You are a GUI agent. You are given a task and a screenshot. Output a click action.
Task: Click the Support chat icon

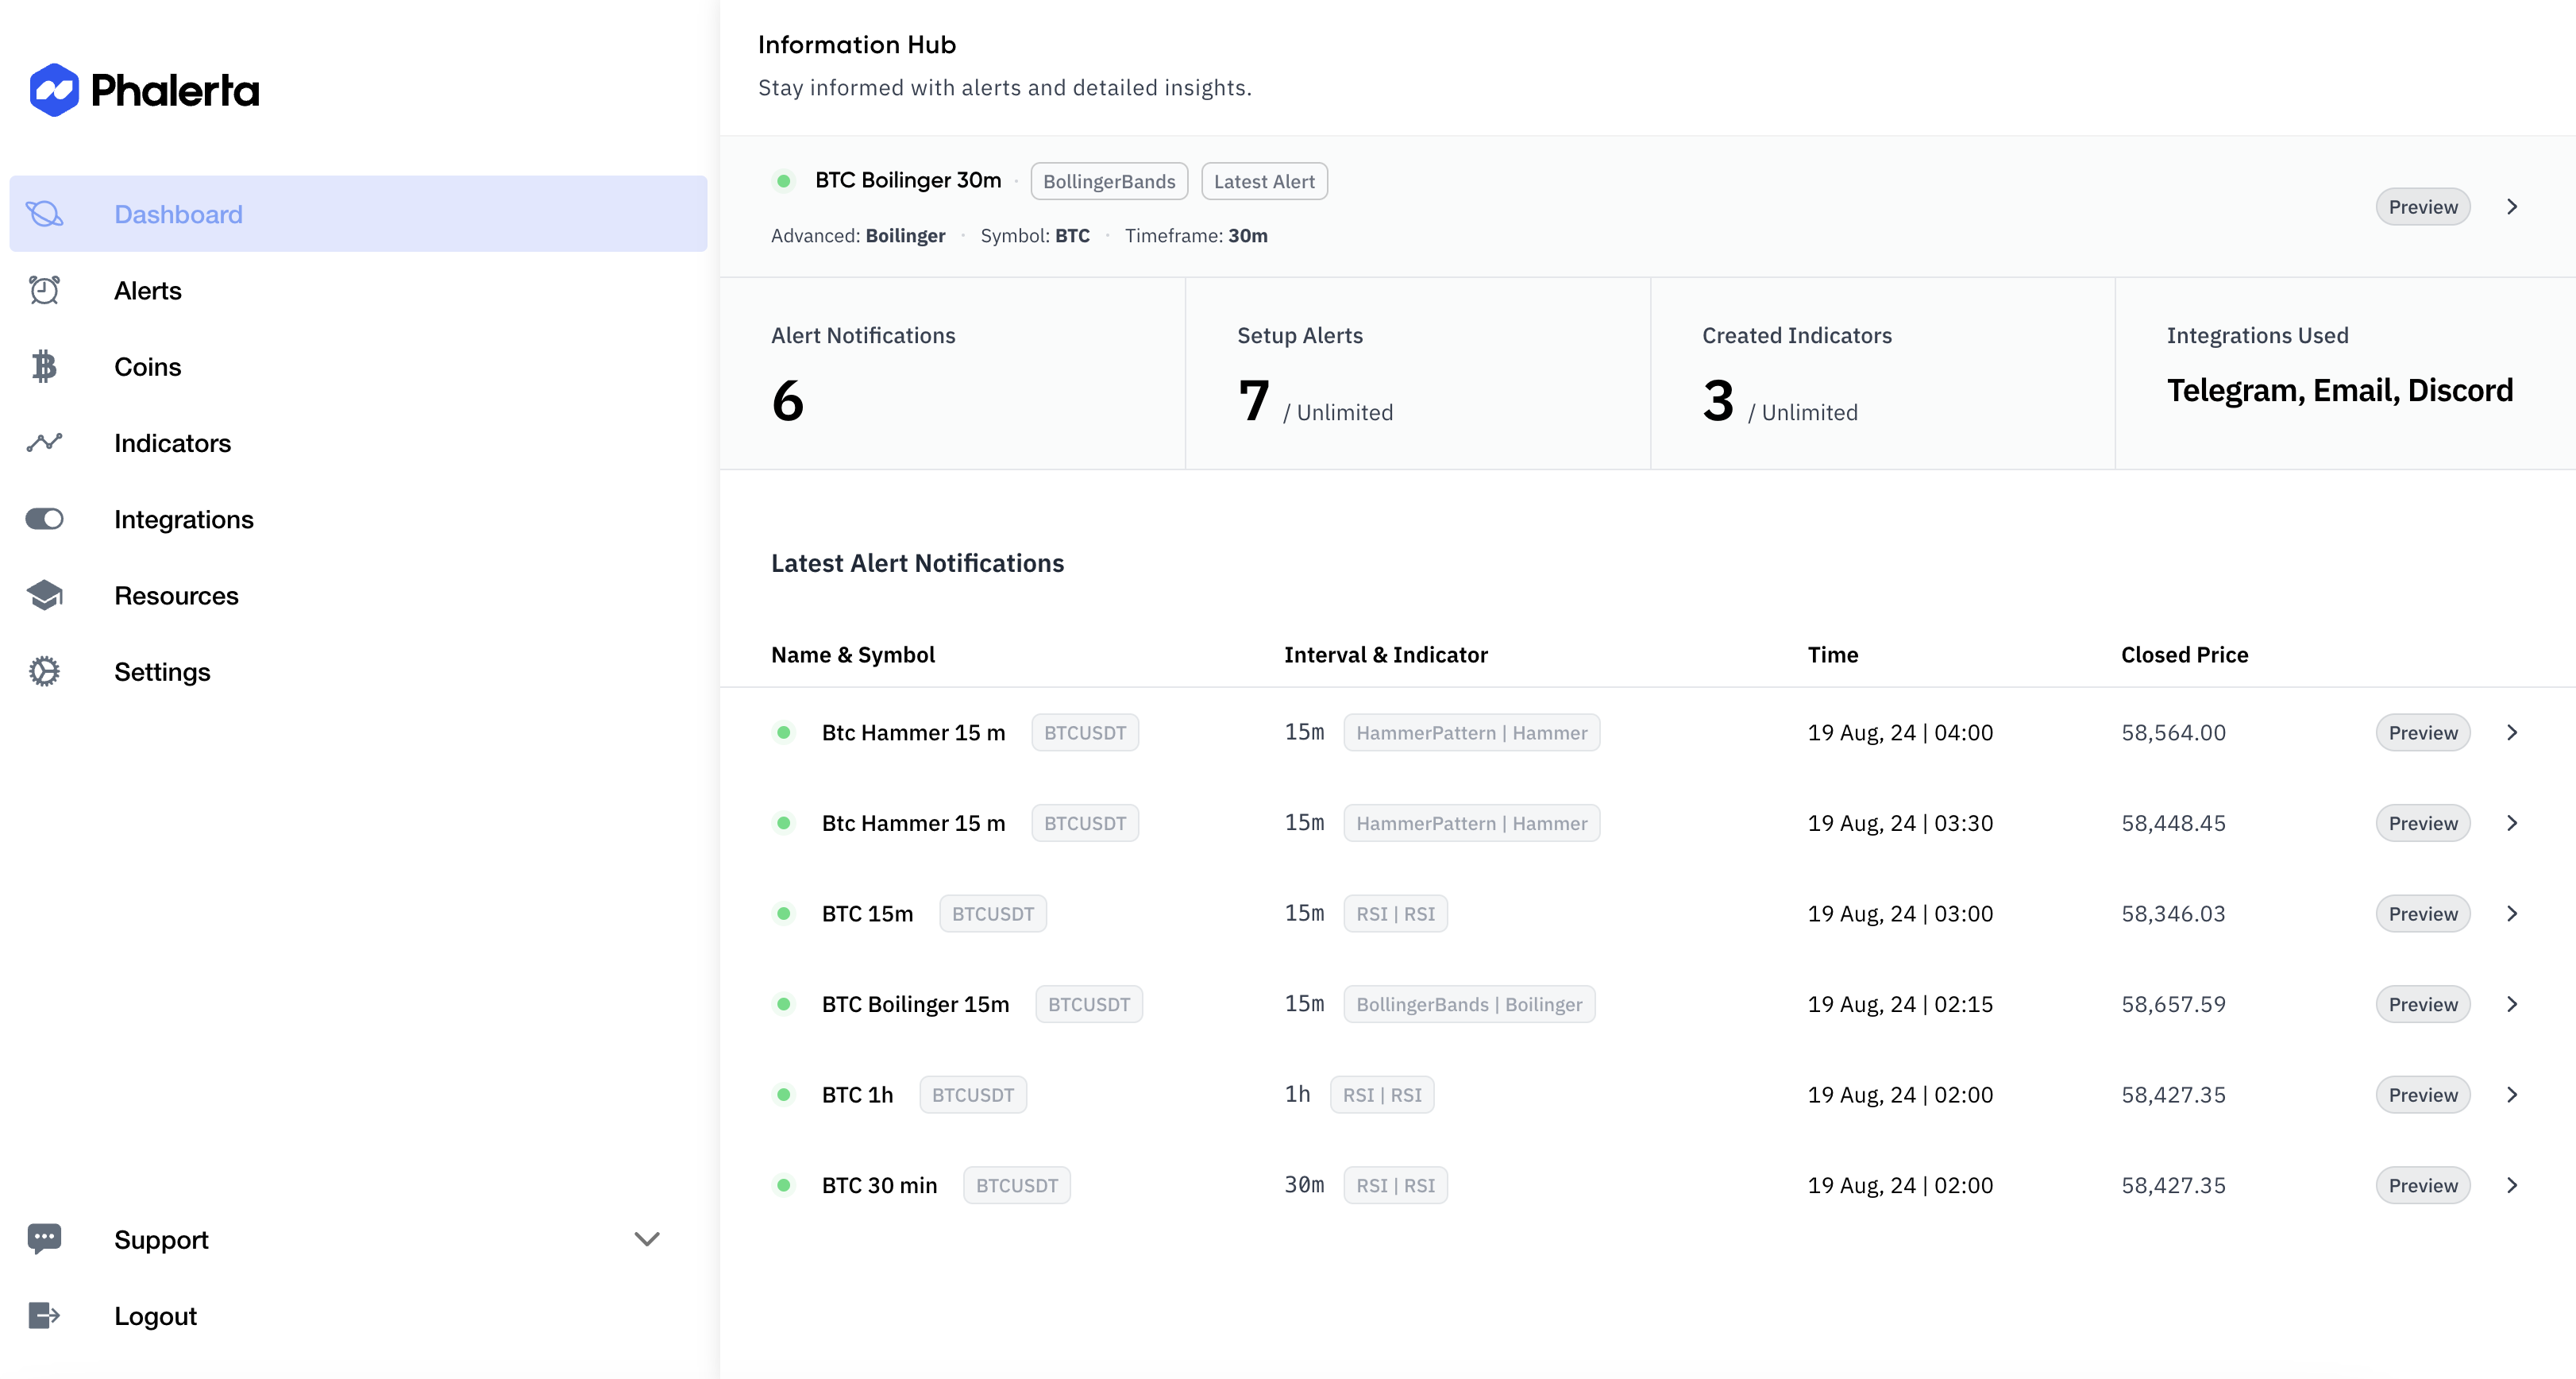tap(46, 1239)
